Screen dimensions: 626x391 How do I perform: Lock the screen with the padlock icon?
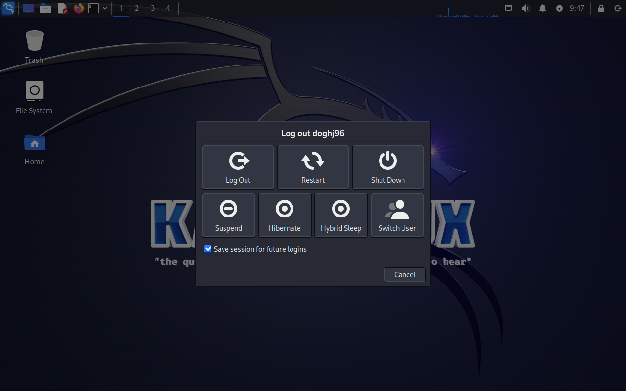601,8
